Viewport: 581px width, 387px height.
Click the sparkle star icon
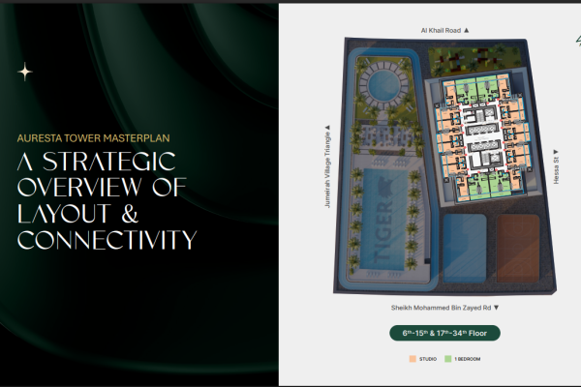(x=25, y=71)
